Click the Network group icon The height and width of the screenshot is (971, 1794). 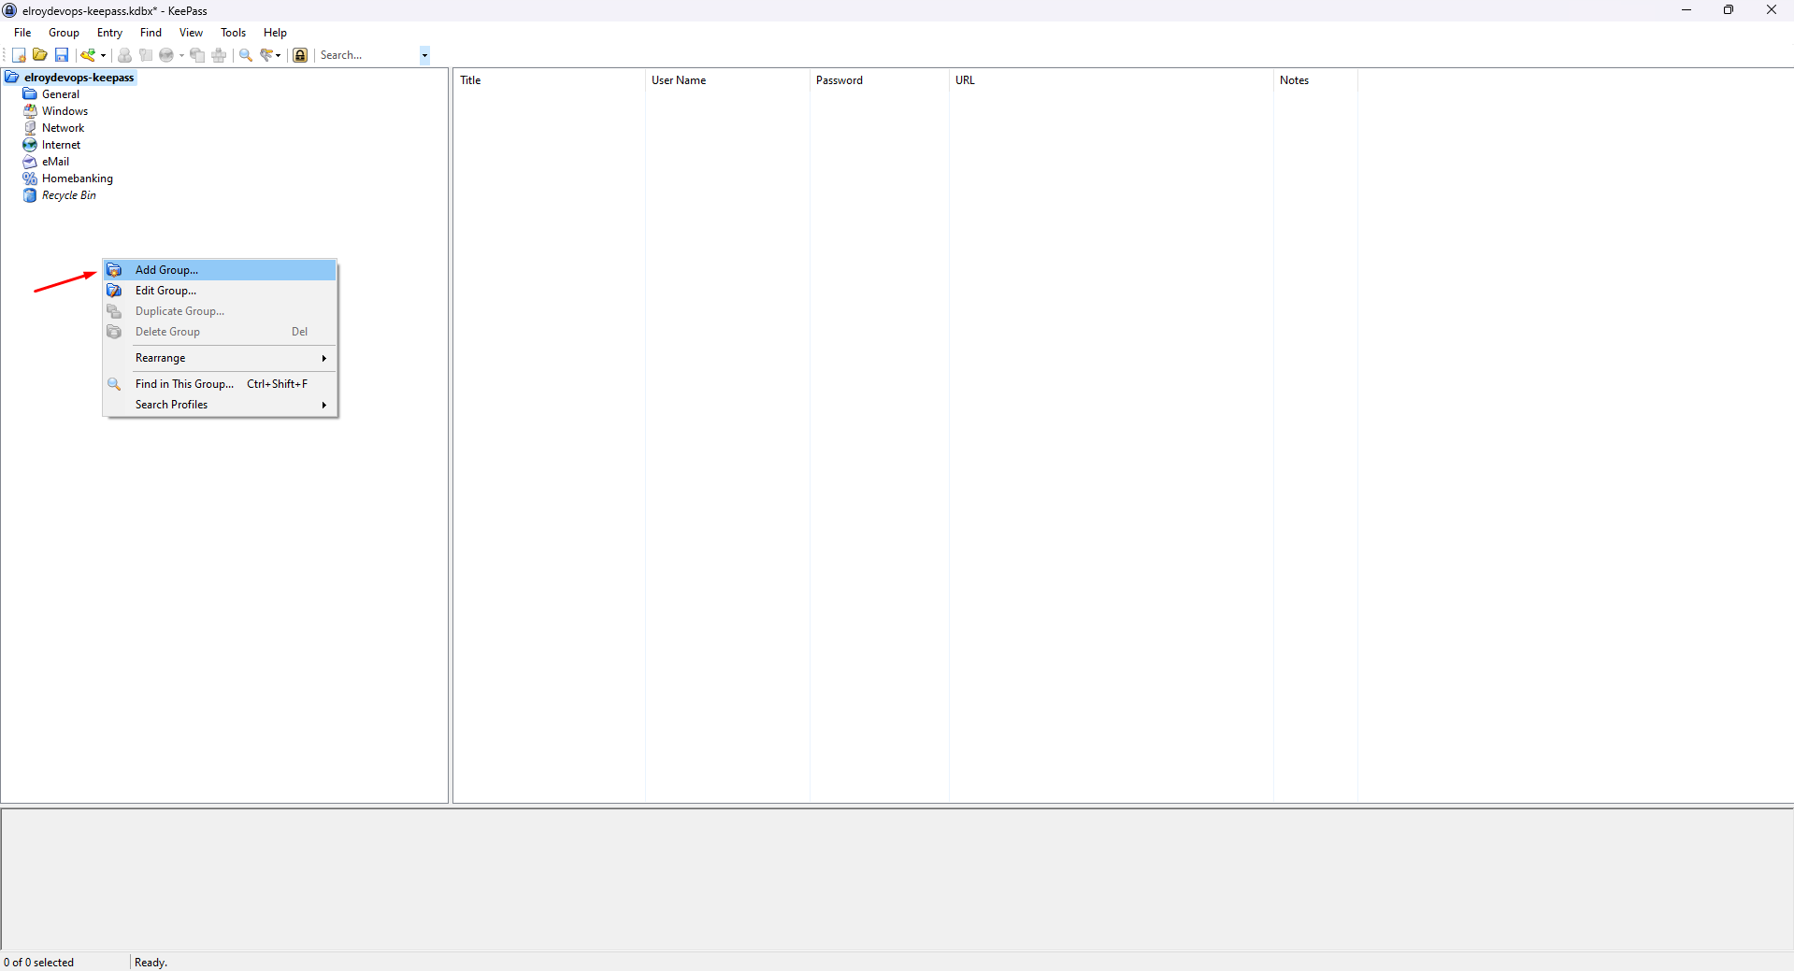coord(30,128)
